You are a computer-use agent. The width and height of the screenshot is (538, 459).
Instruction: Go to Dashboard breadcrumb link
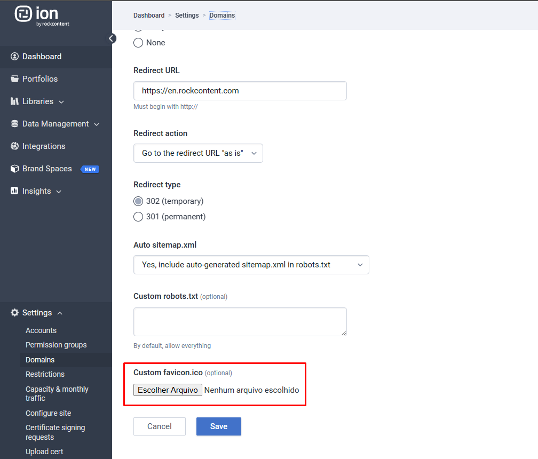(149, 15)
